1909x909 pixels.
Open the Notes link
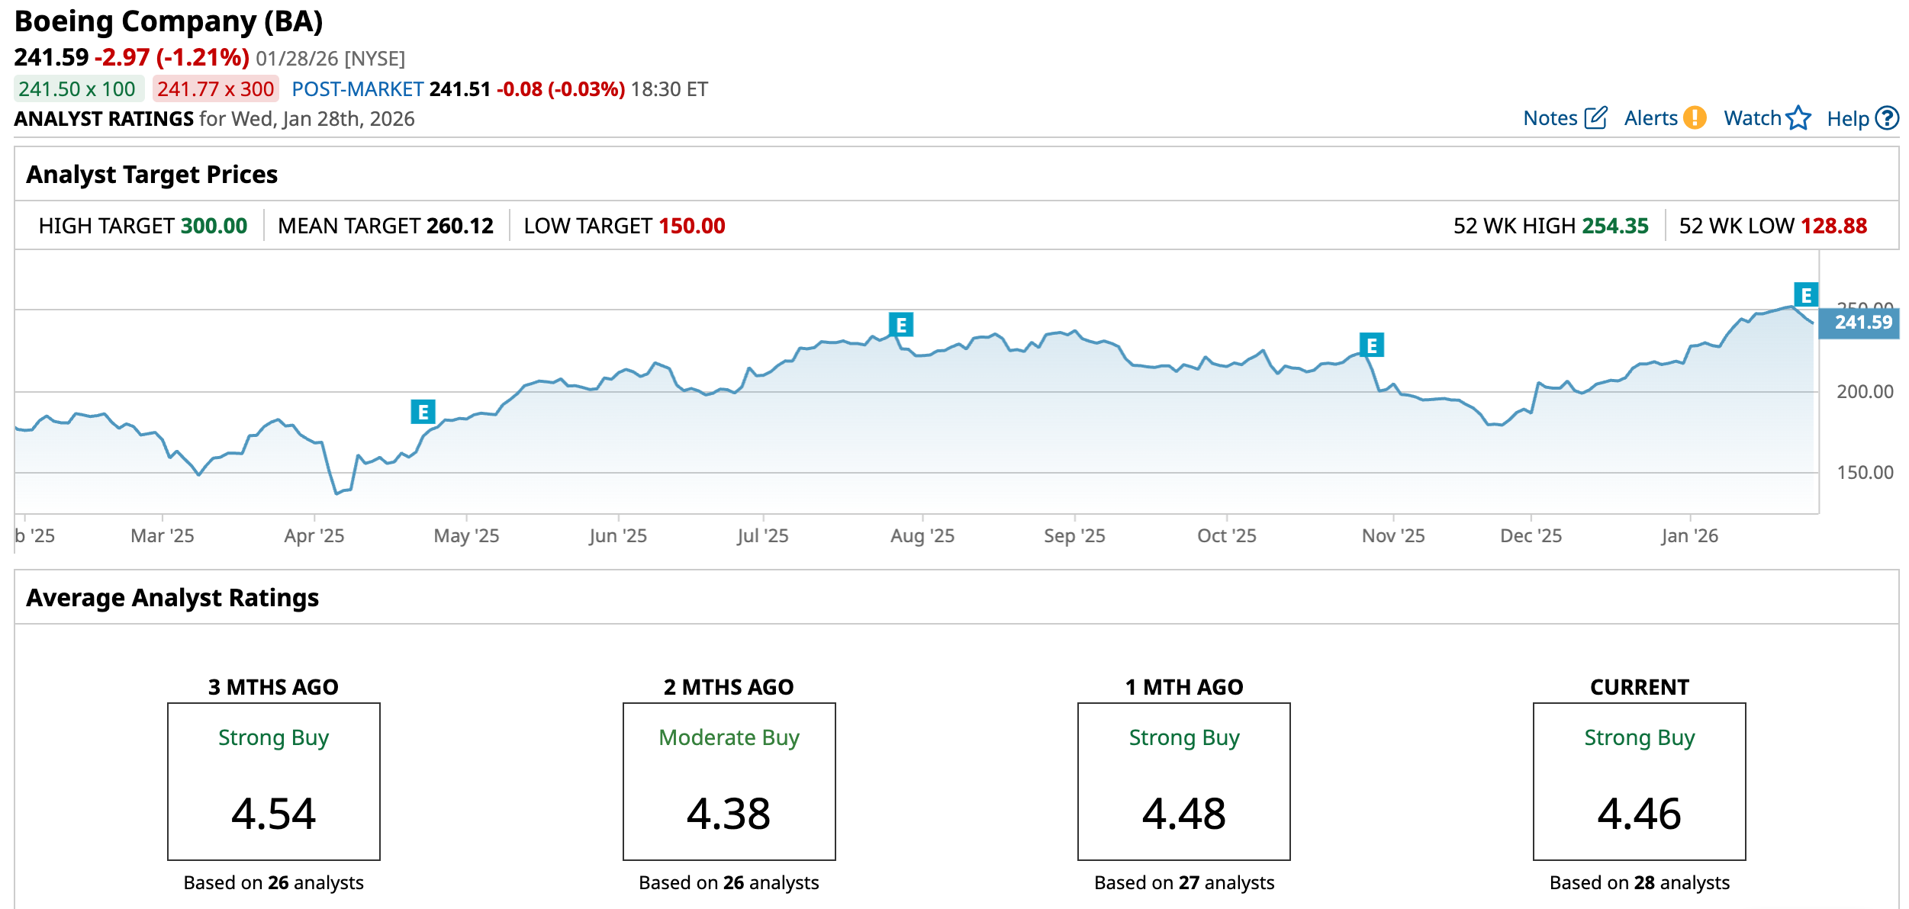(x=1550, y=118)
